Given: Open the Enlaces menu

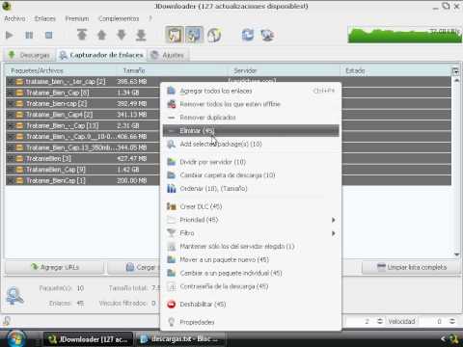Looking at the screenshot, I should (x=45, y=18).
